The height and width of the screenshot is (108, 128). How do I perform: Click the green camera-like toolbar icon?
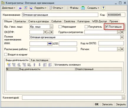pyautogui.click(x=83, y=8)
